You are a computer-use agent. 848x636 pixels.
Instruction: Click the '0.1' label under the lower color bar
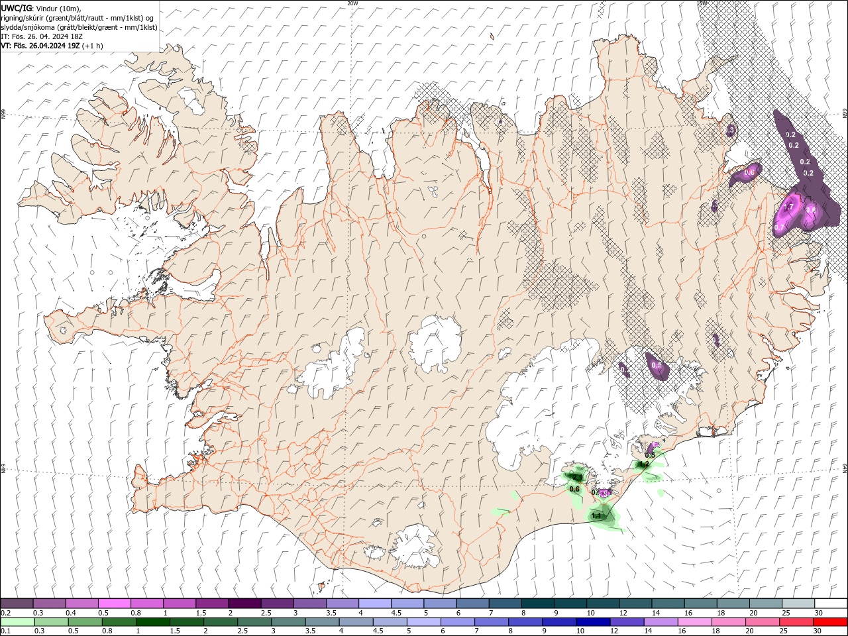click(5, 631)
